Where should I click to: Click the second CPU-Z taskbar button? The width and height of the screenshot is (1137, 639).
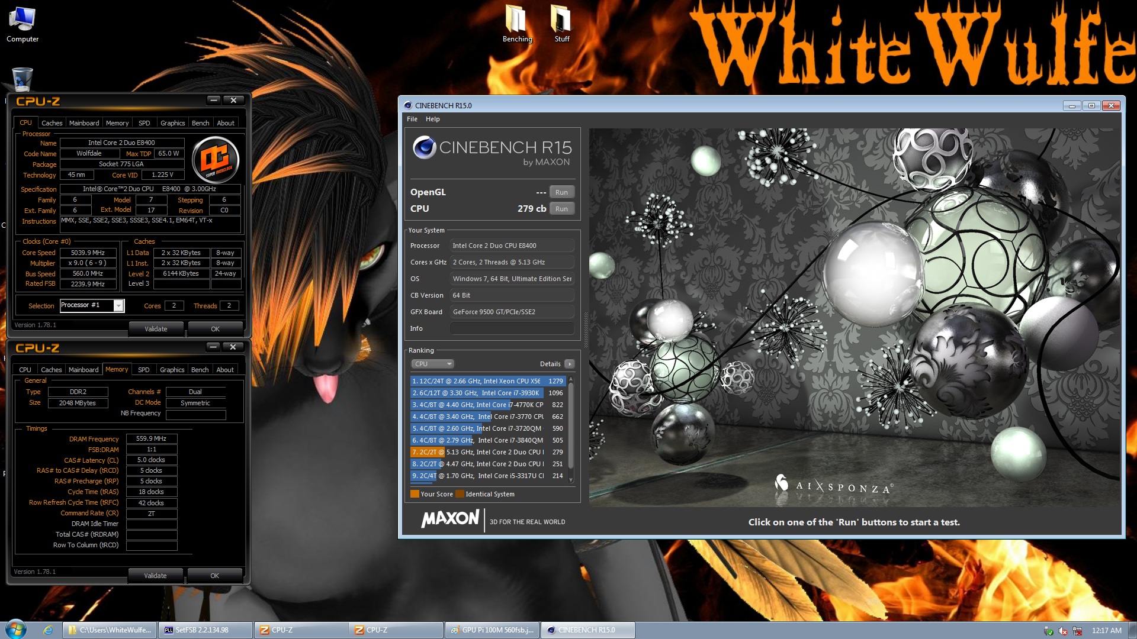[x=396, y=630]
